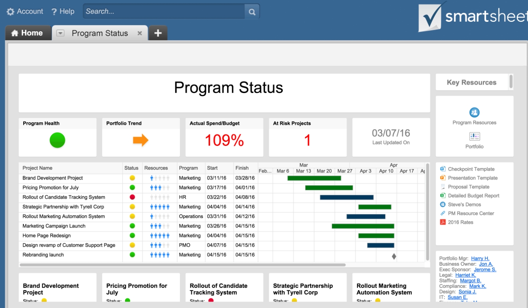Click the Key Resources panel scrollbar

pos(511,81)
